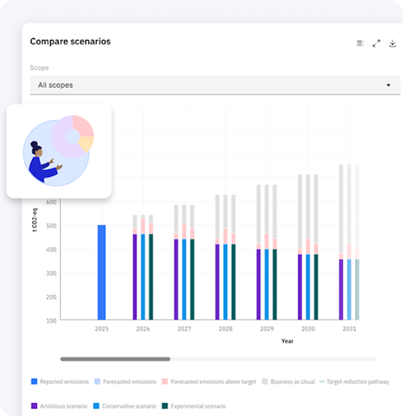
Task: Expand chart to fullscreen
Action: (376, 43)
